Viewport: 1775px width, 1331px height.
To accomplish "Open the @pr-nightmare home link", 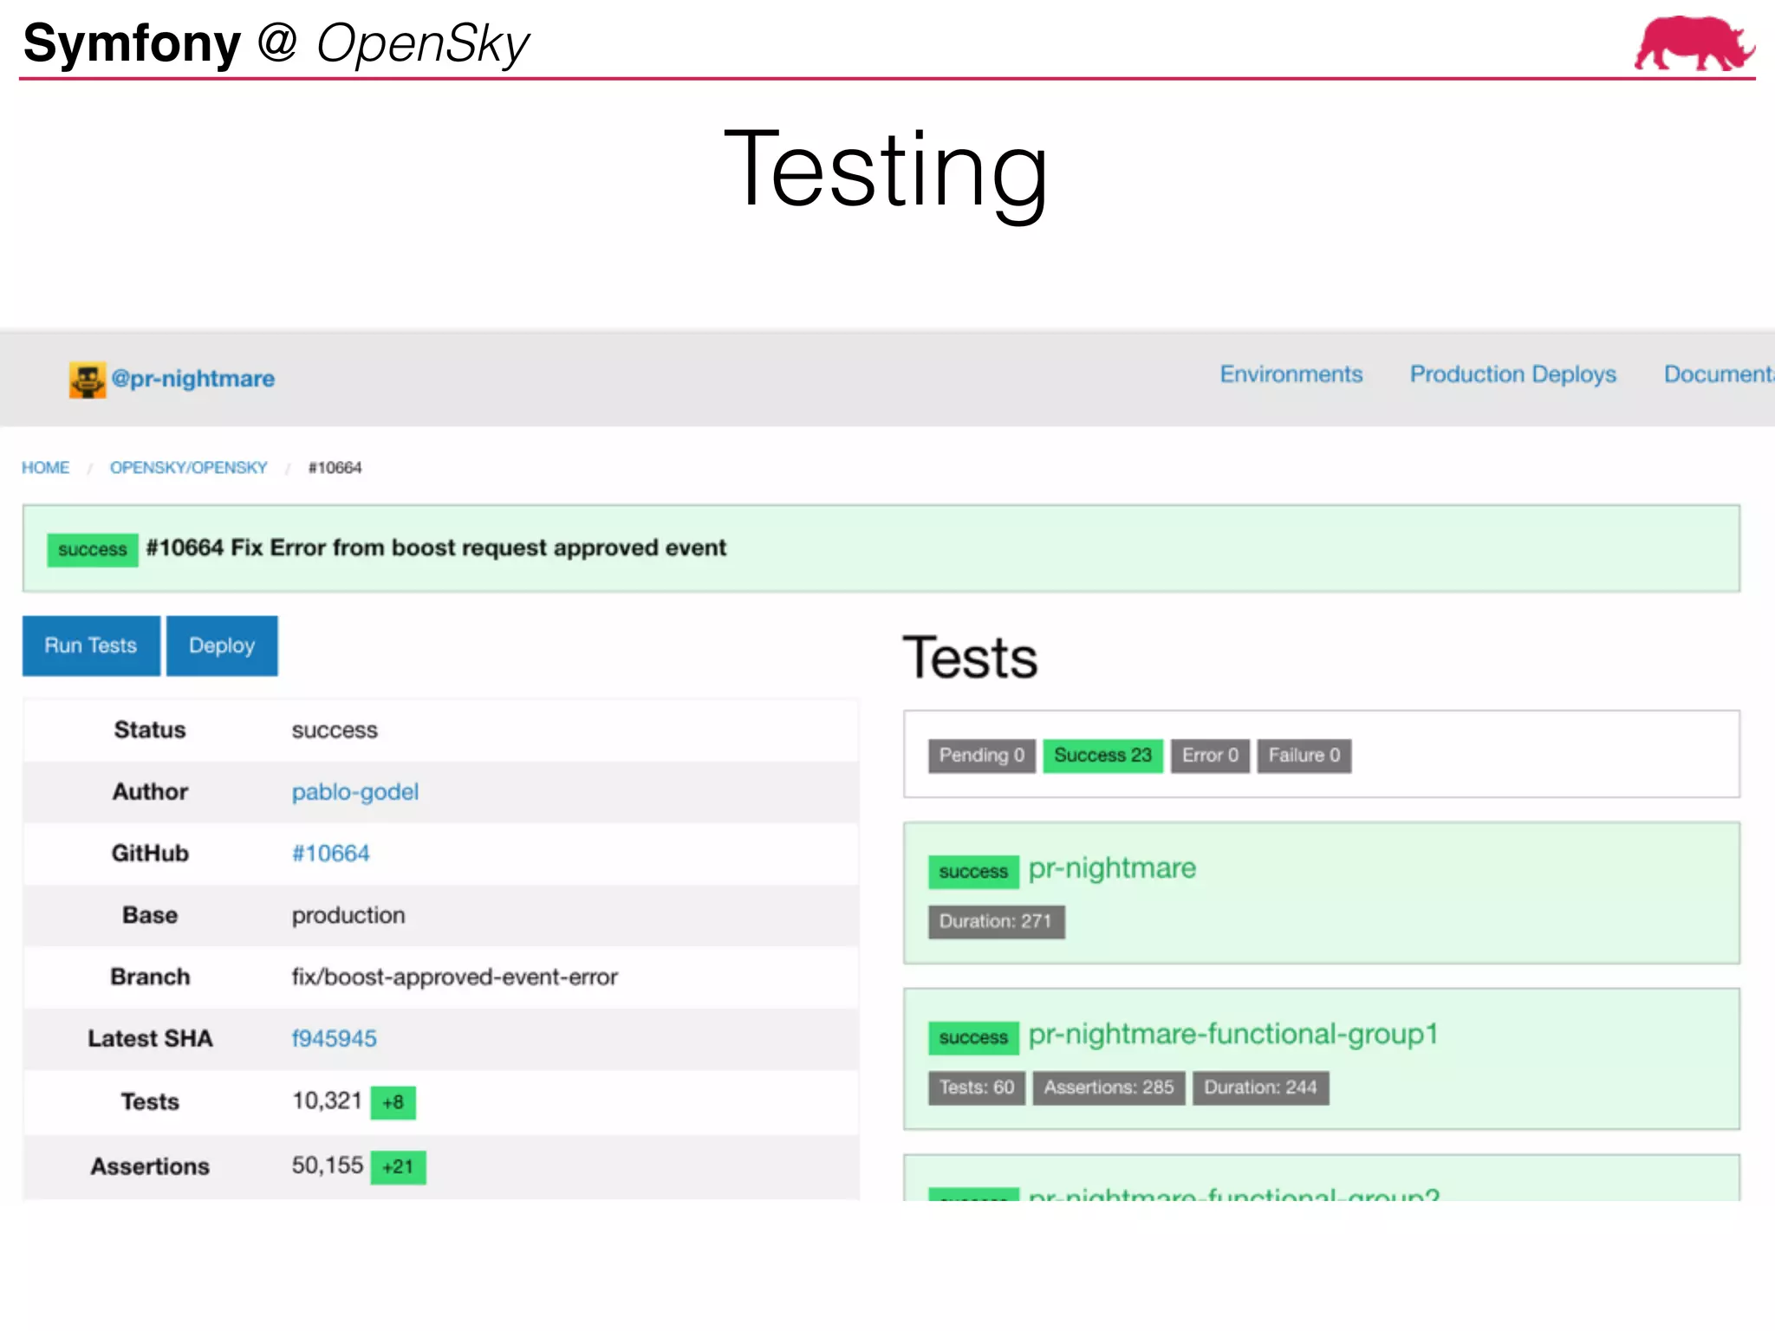I will 192,379.
